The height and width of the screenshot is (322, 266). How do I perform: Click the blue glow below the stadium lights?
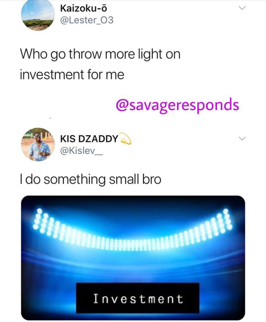(133, 265)
